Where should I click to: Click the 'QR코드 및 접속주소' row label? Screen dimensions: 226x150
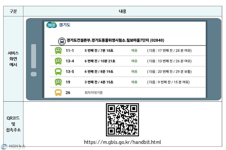click(13, 124)
